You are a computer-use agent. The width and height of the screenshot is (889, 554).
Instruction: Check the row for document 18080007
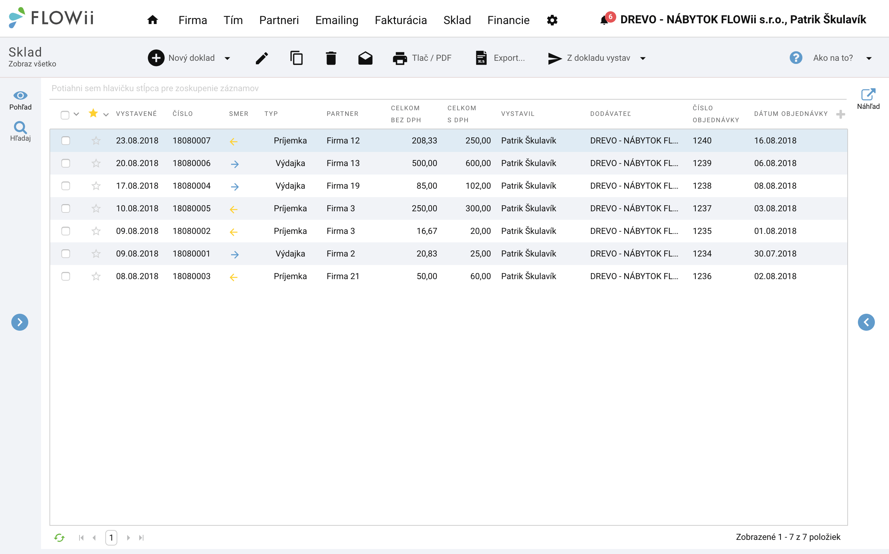[66, 141]
